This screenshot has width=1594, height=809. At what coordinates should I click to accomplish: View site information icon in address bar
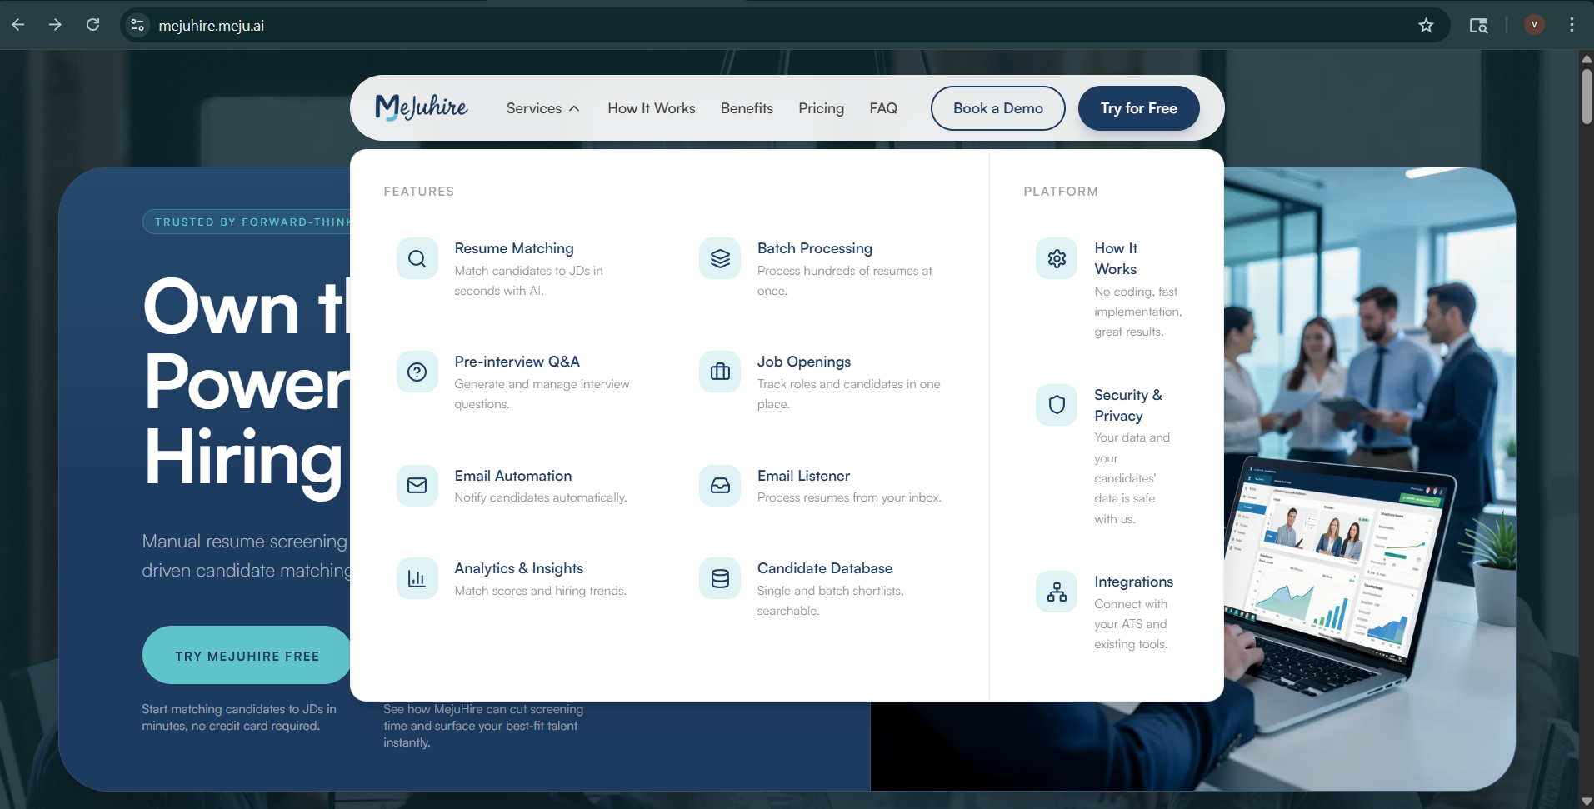tap(137, 25)
